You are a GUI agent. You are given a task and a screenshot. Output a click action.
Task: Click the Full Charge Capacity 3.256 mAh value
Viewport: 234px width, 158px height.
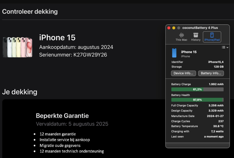[x=216, y=105]
